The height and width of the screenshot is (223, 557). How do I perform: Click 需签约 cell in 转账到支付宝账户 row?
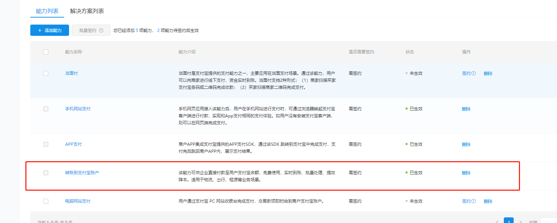(x=355, y=173)
